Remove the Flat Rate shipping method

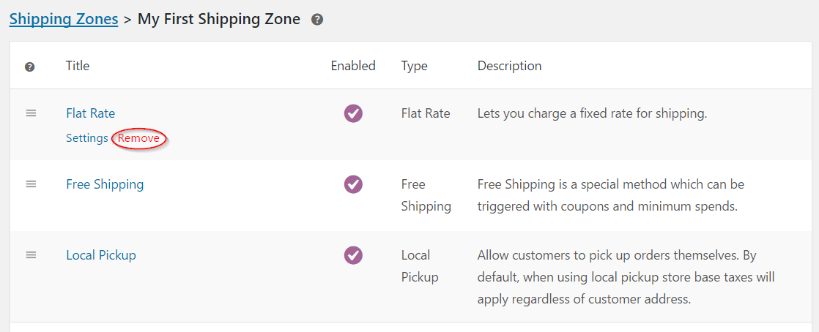point(139,138)
